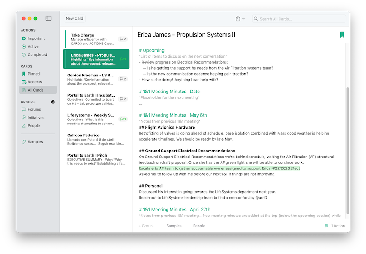The height and width of the screenshot is (254, 366).
Task: Open the Pinned cards section
Action: 33,74
